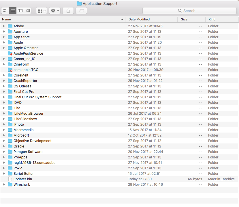Expand the Adobe folder
Screen dimensions: 239x207
tap(4, 26)
